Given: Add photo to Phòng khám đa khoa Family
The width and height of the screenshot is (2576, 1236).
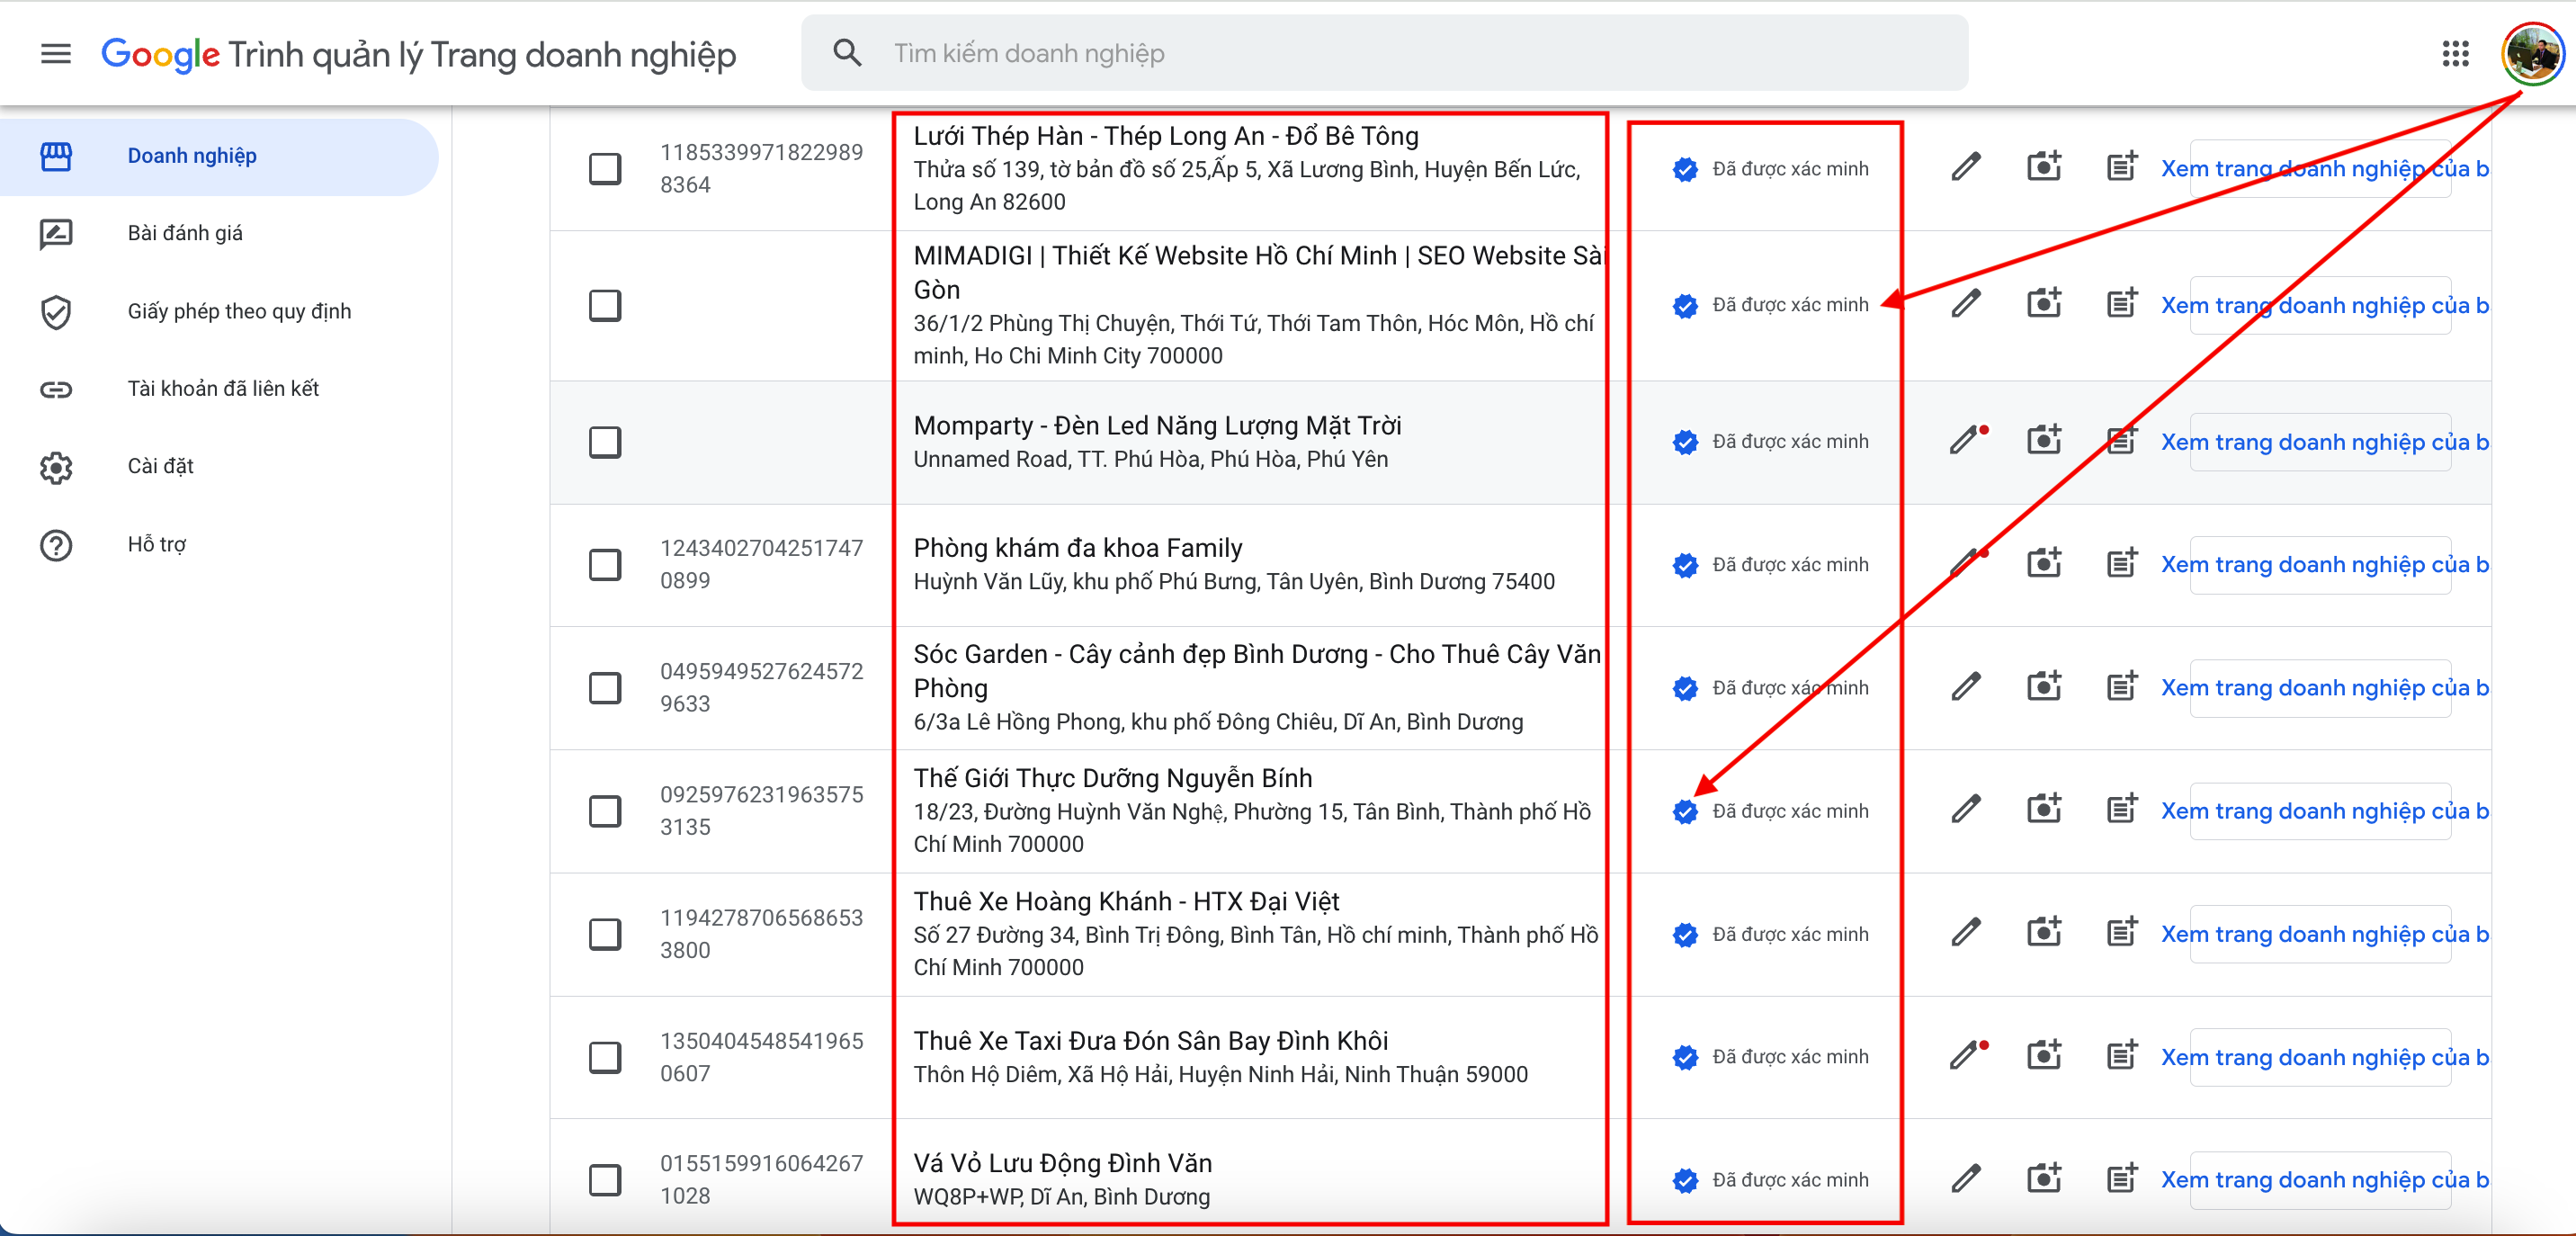Looking at the screenshot, I should [2044, 563].
